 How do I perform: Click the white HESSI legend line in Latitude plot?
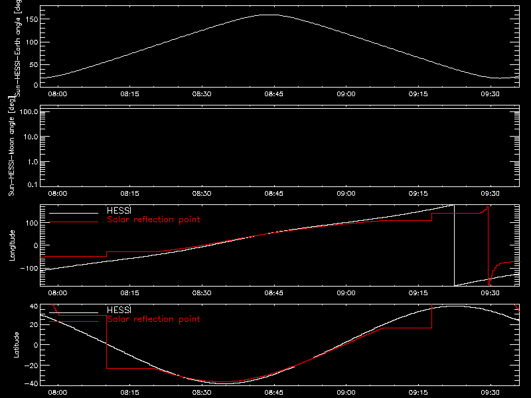(74, 312)
